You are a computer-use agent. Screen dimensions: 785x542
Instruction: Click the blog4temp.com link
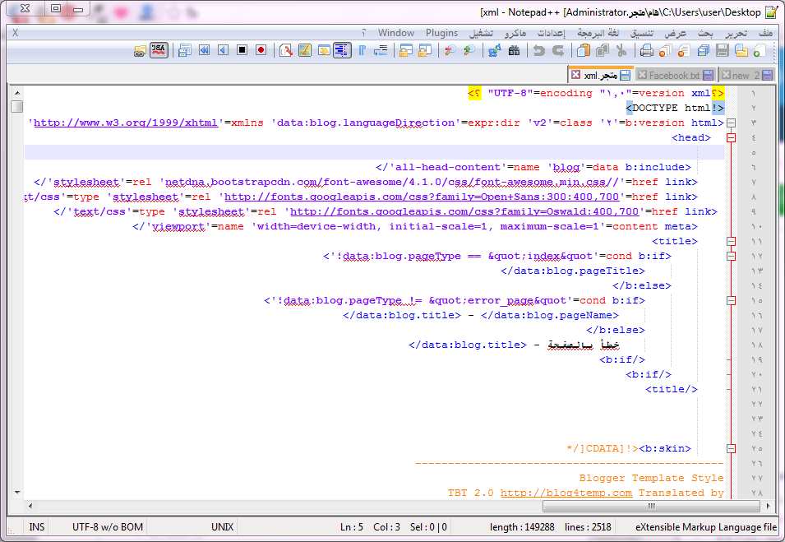point(566,493)
